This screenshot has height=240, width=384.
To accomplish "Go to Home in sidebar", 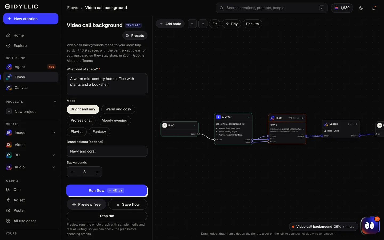I will (31, 35).
